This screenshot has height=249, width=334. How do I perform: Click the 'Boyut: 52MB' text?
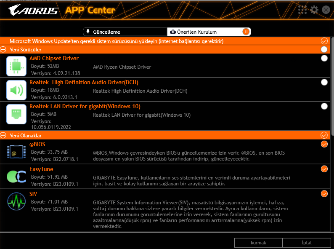point(45,66)
